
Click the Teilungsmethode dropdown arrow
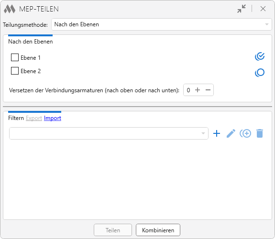click(267, 24)
